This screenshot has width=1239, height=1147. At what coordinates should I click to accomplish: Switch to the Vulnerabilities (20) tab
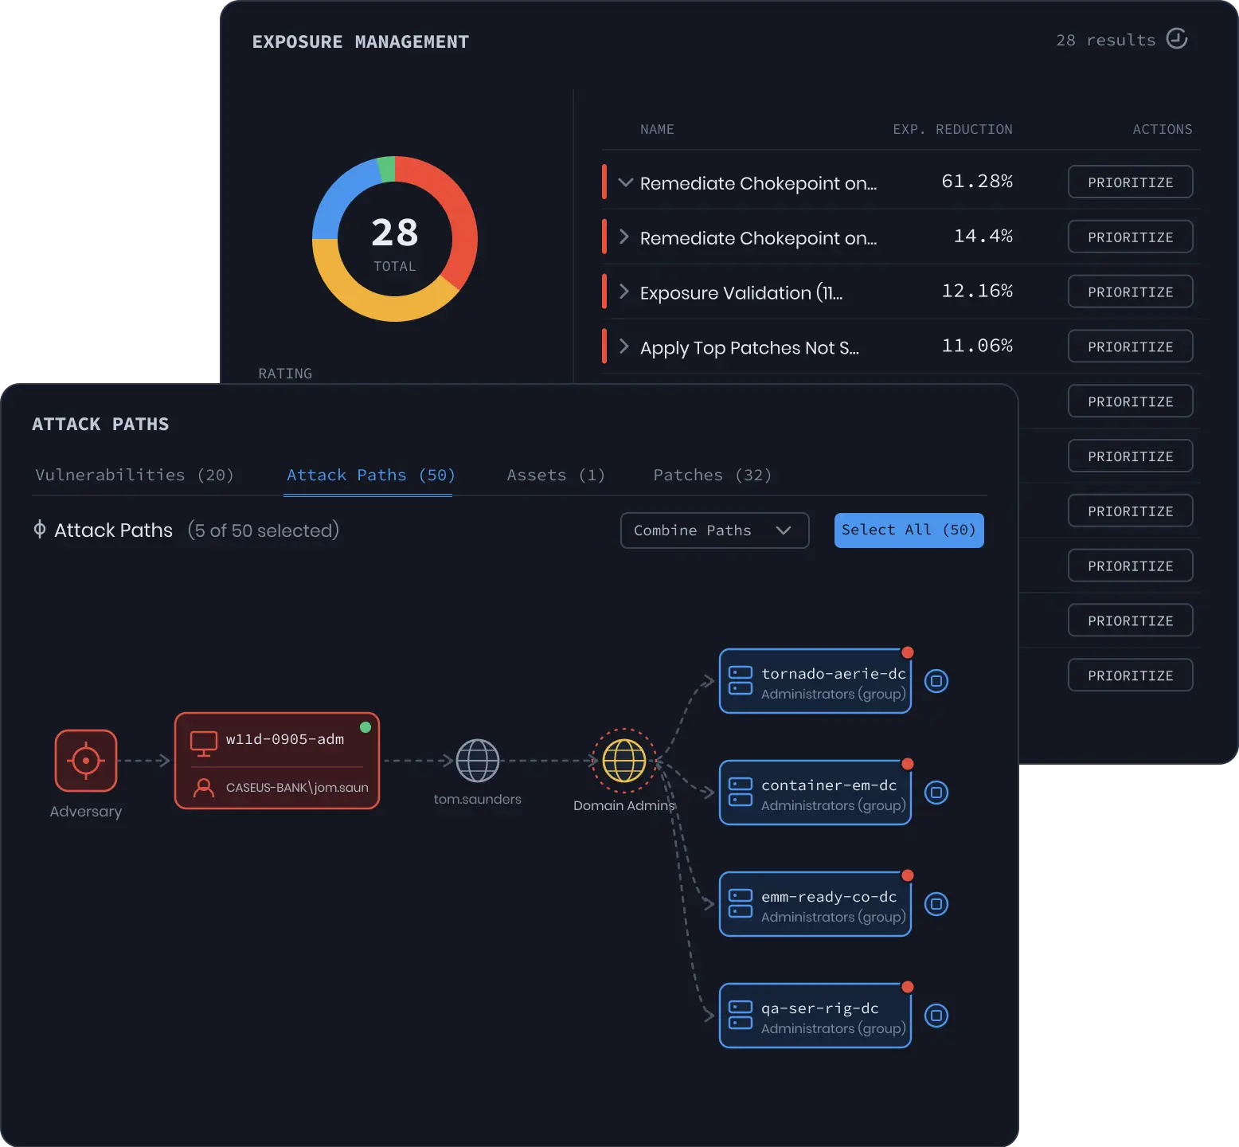(135, 475)
